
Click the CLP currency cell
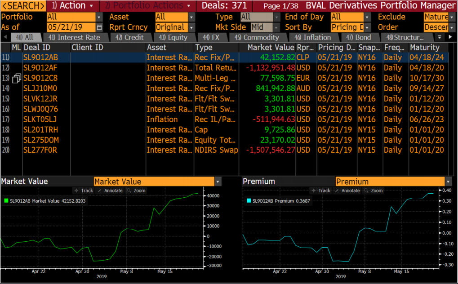pyautogui.click(x=303, y=58)
